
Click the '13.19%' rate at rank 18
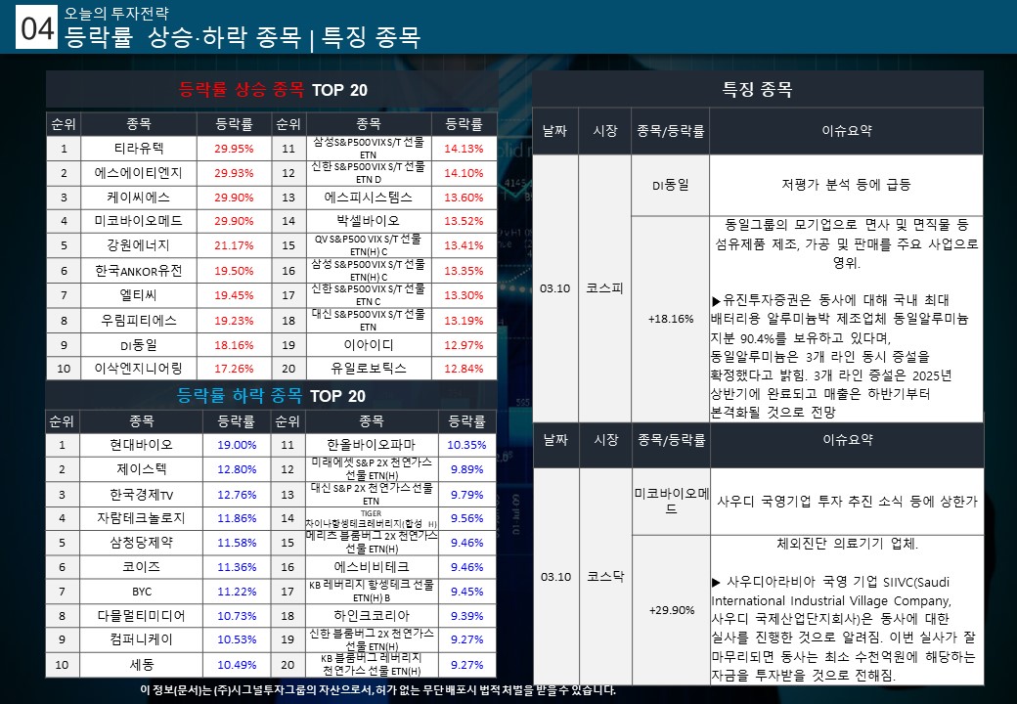point(464,321)
